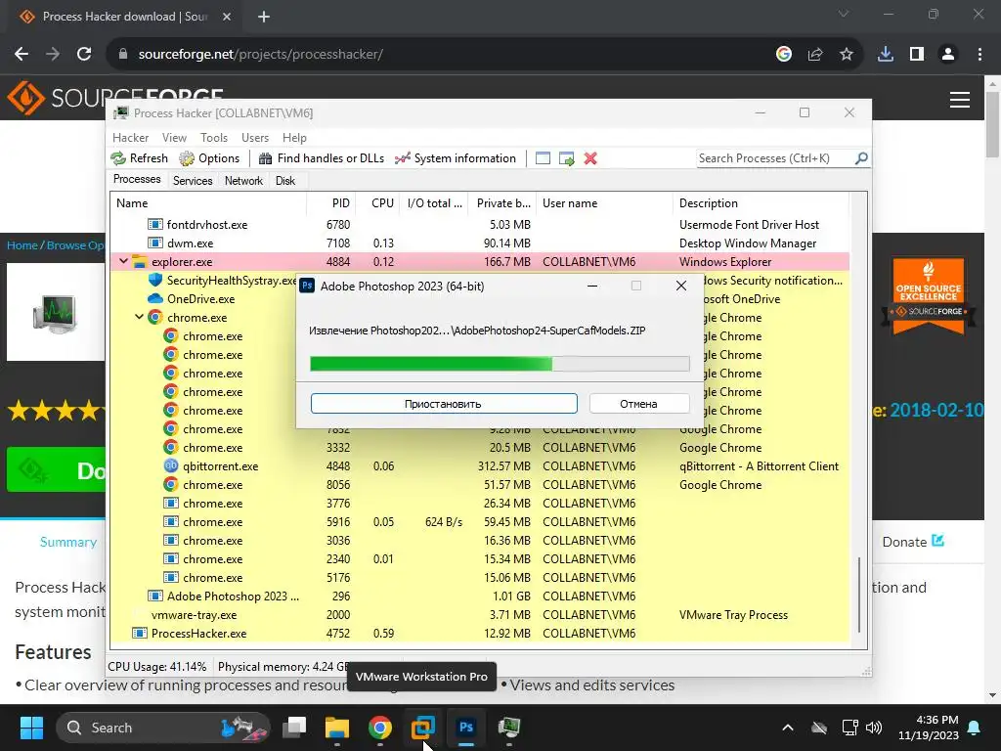The height and width of the screenshot is (751, 1001).
Task: Click the Photoshop extraction progress bar
Action: click(x=500, y=364)
